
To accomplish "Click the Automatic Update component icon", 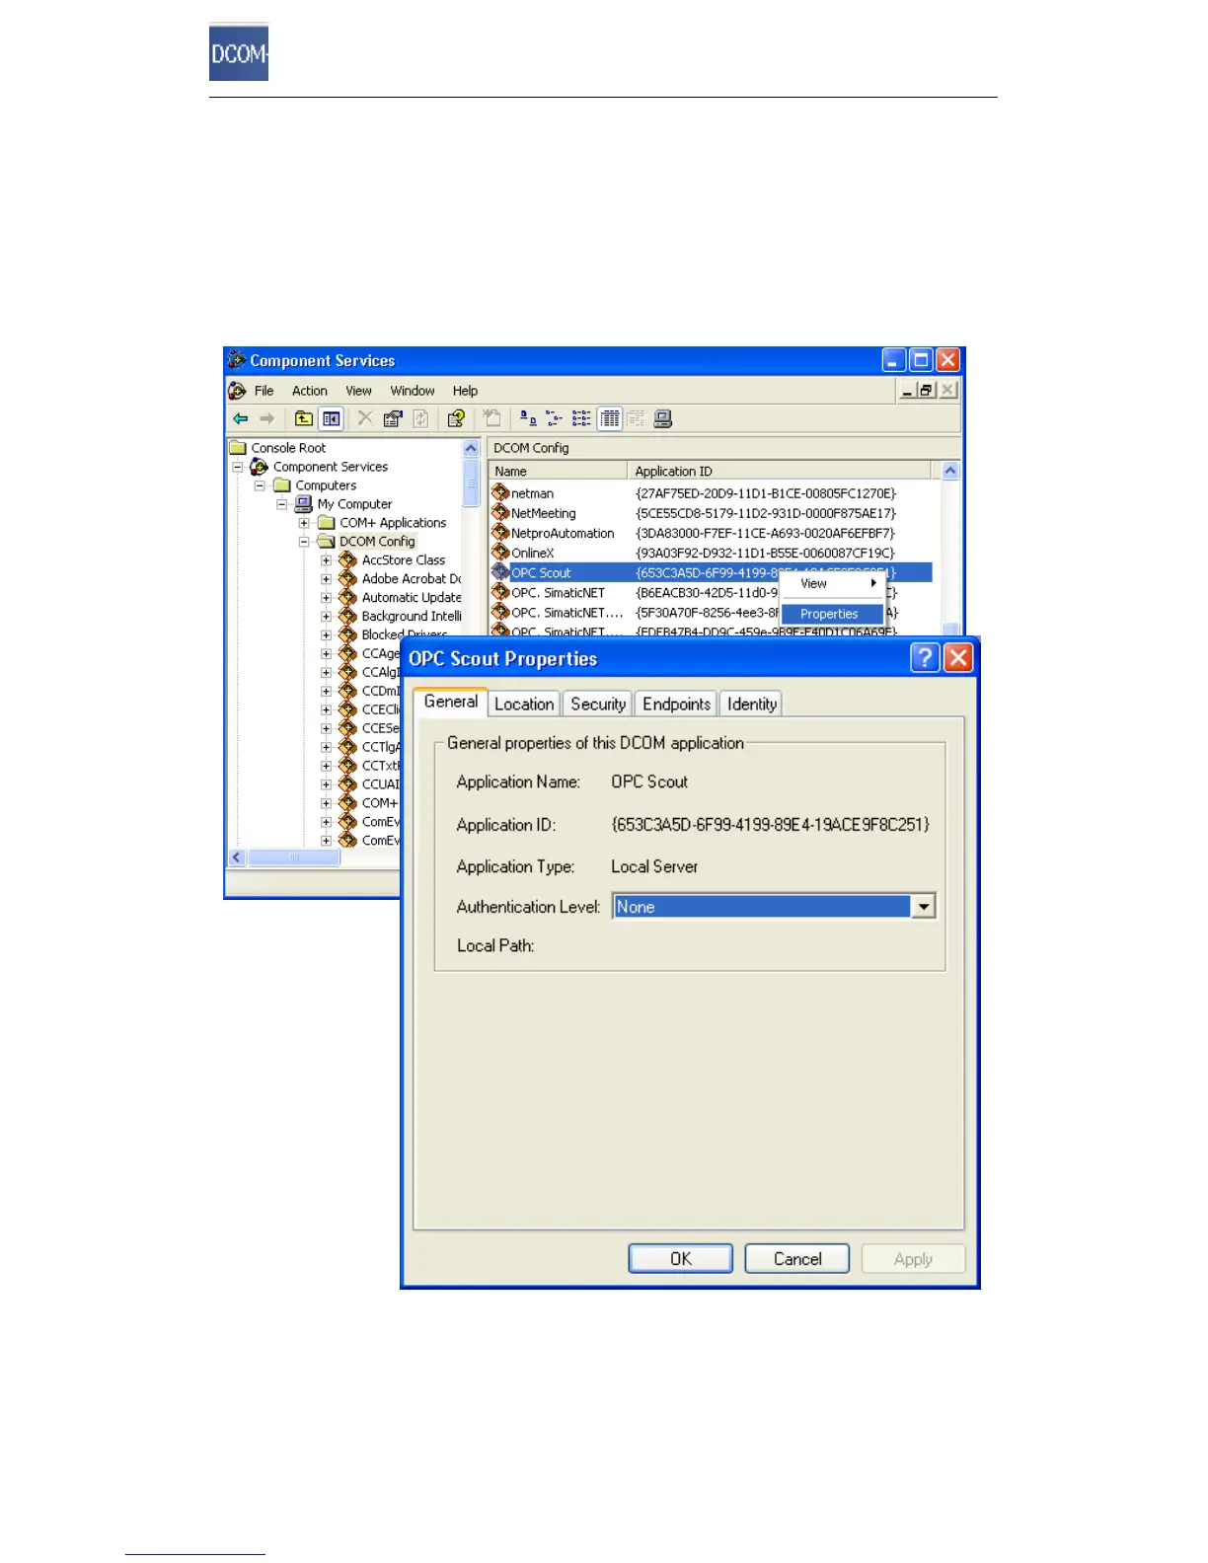I will pos(347,597).
